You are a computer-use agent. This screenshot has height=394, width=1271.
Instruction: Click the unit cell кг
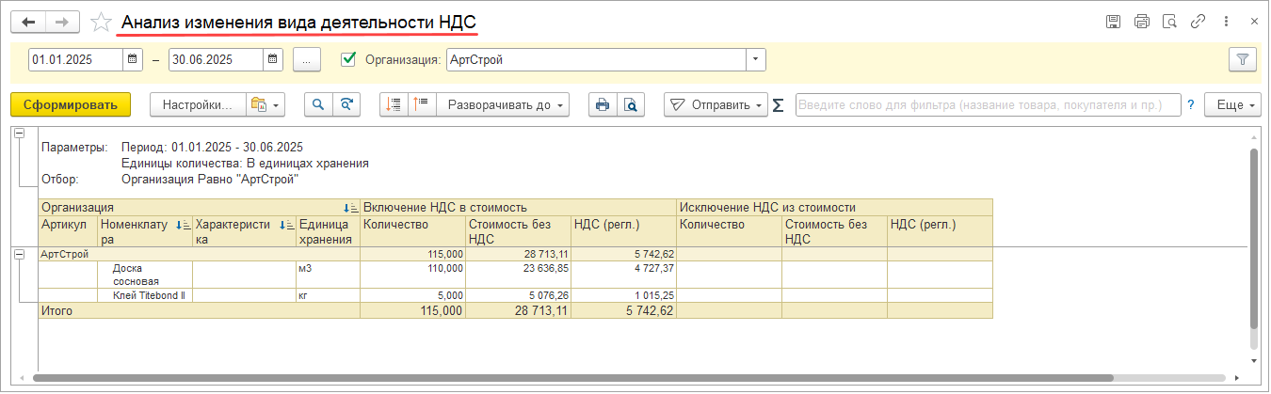click(x=328, y=295)
